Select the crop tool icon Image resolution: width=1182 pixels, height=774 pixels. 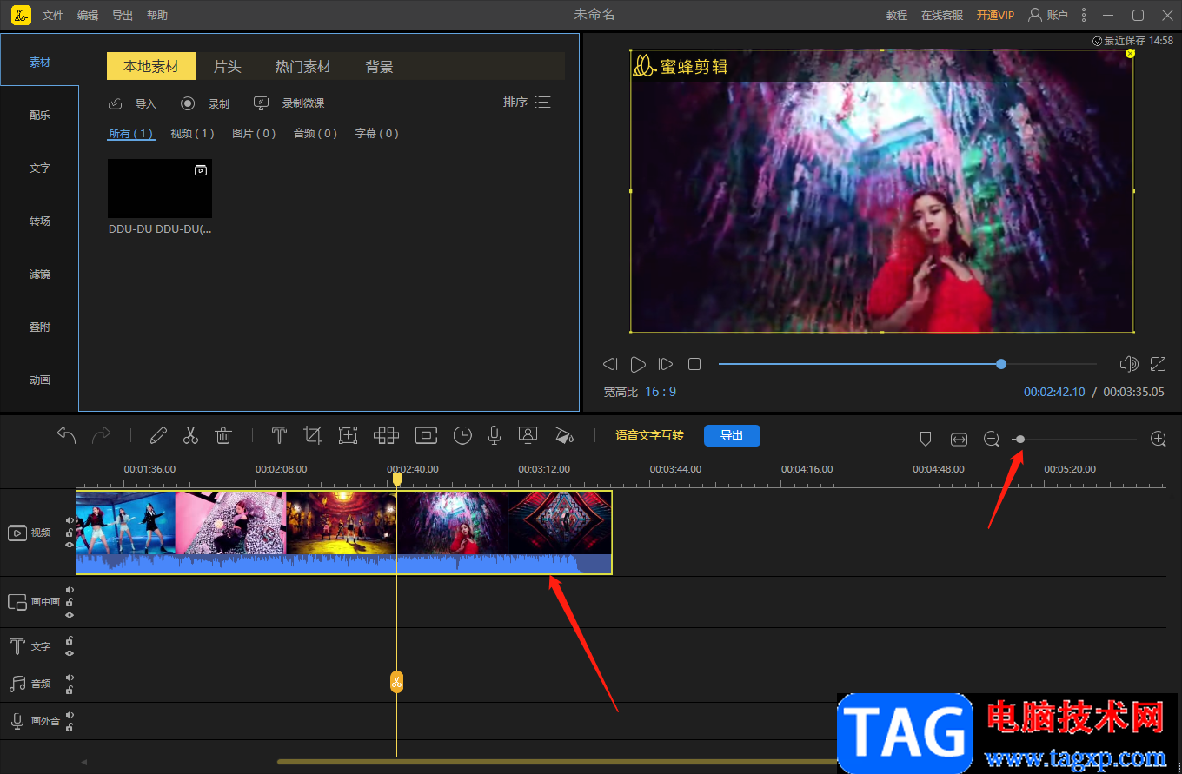(x=313, y=436)
